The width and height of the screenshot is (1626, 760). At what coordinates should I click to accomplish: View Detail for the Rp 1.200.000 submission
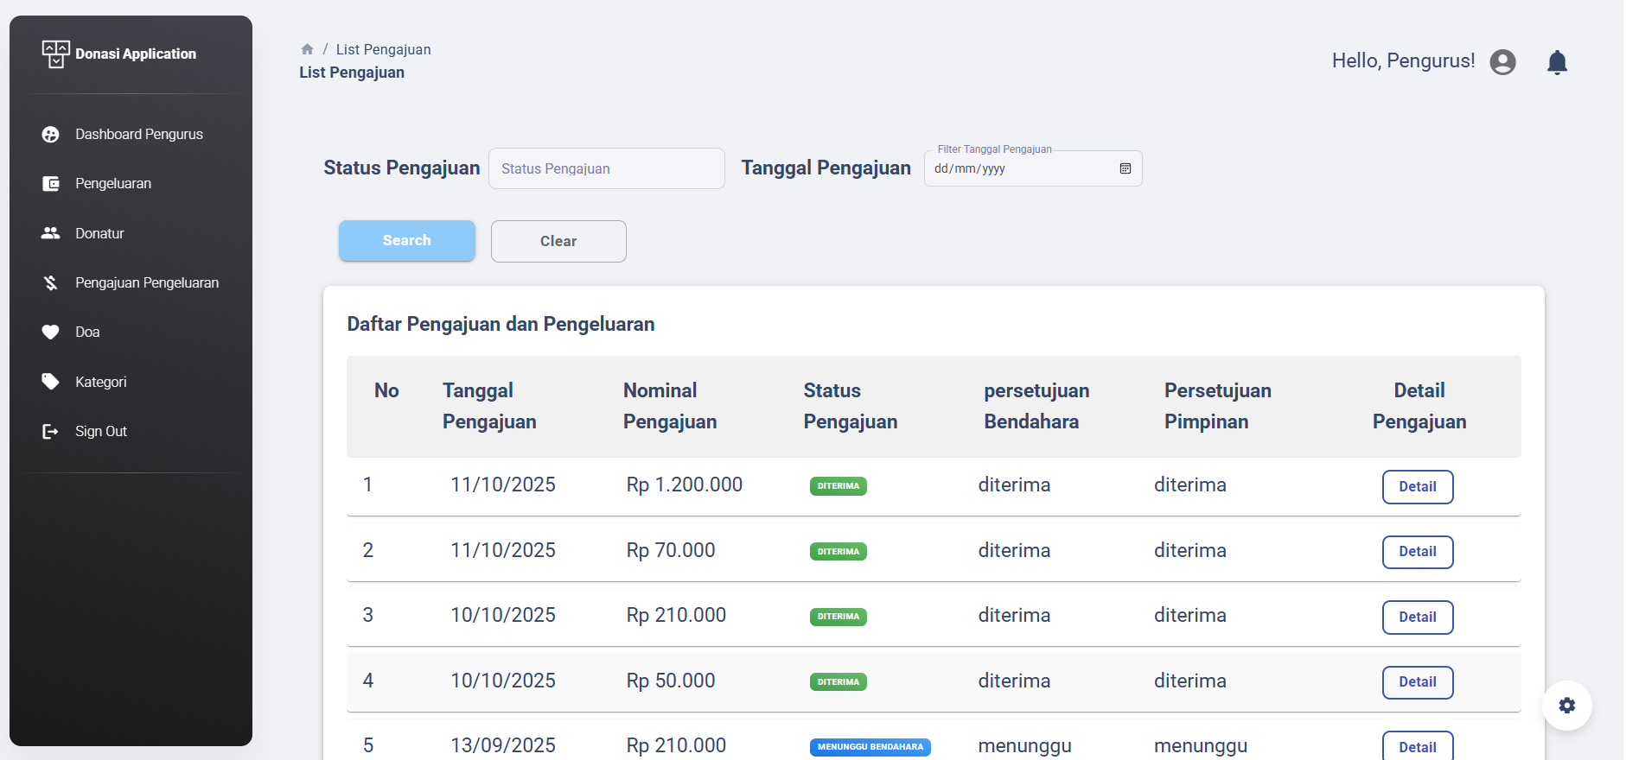[1417, 487]
